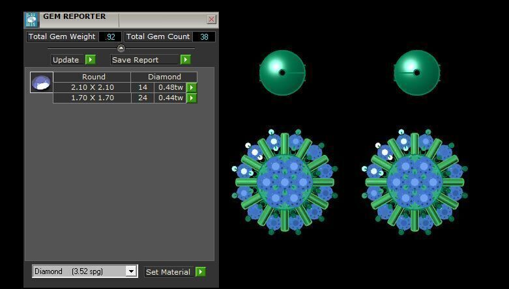509x289 pixels.
Task: Click the 0.44tw weight value
Action: (x=170, y=98)
